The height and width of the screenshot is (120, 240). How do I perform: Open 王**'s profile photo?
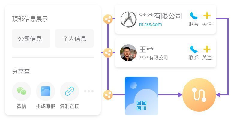pos(128,53)
